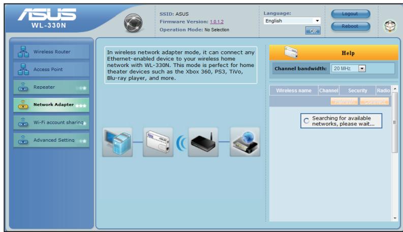Click the Reboot button
Image resolution: width=403 pixels, height=232 pixels.
click(x=351, y=26)
